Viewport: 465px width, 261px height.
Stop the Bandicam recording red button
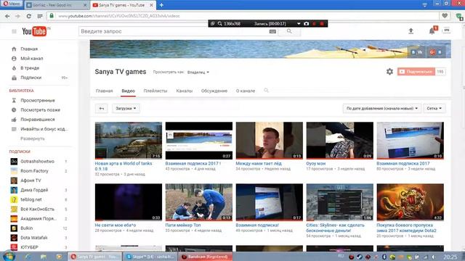(x=322, y=24)
